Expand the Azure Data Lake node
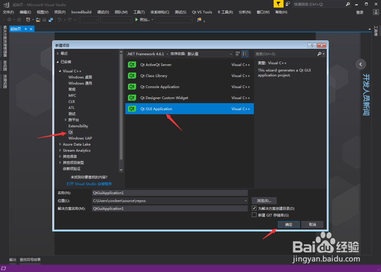 click(60, 144)
